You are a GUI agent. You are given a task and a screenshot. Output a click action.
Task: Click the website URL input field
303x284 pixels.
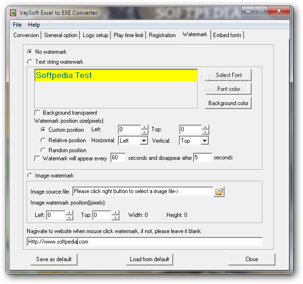coord(145,242)
